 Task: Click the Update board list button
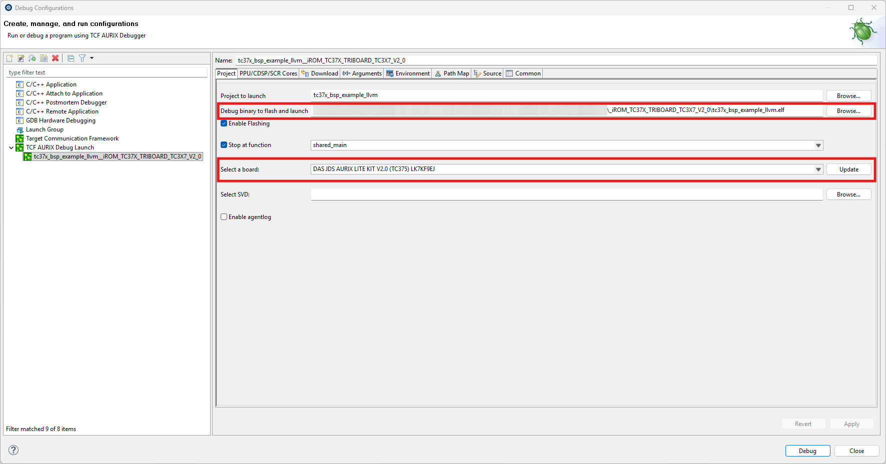(848, 169)
